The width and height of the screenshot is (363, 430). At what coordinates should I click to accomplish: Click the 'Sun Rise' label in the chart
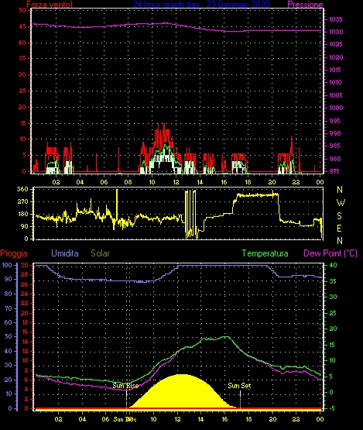(x=125, y=386)
